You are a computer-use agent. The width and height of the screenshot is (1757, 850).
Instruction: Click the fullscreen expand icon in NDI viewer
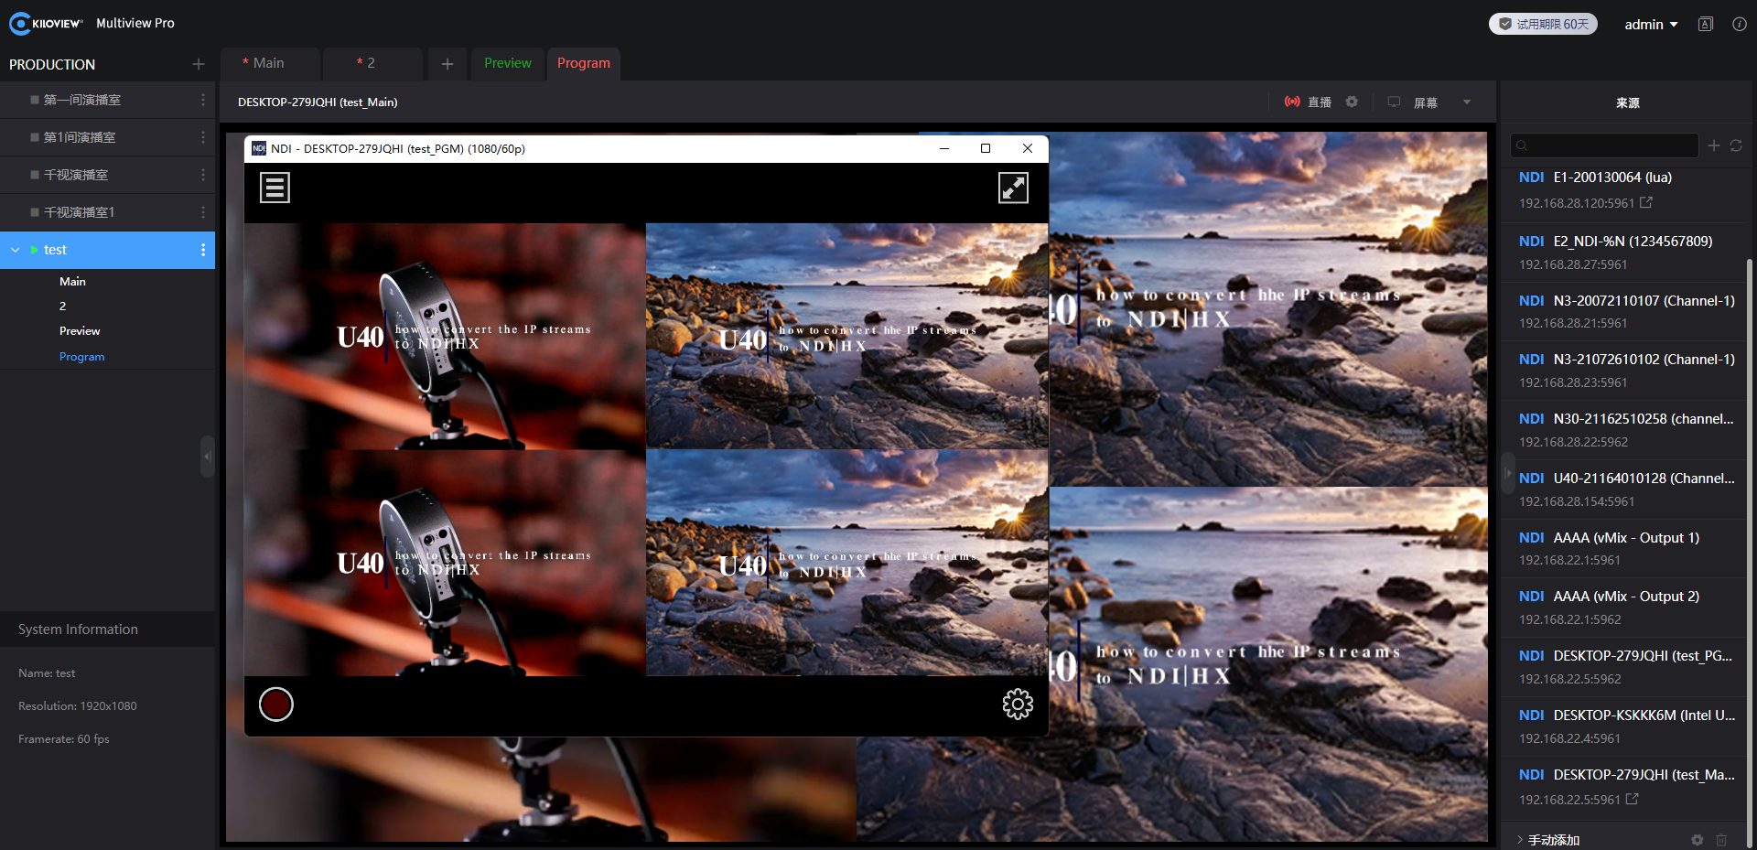(1012, 188)
